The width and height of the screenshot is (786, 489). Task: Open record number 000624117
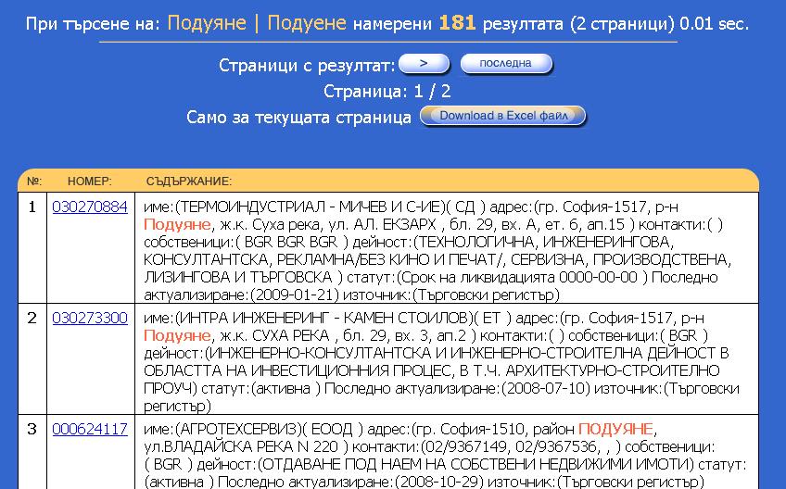pyautogui.click(x=90, y=430)
